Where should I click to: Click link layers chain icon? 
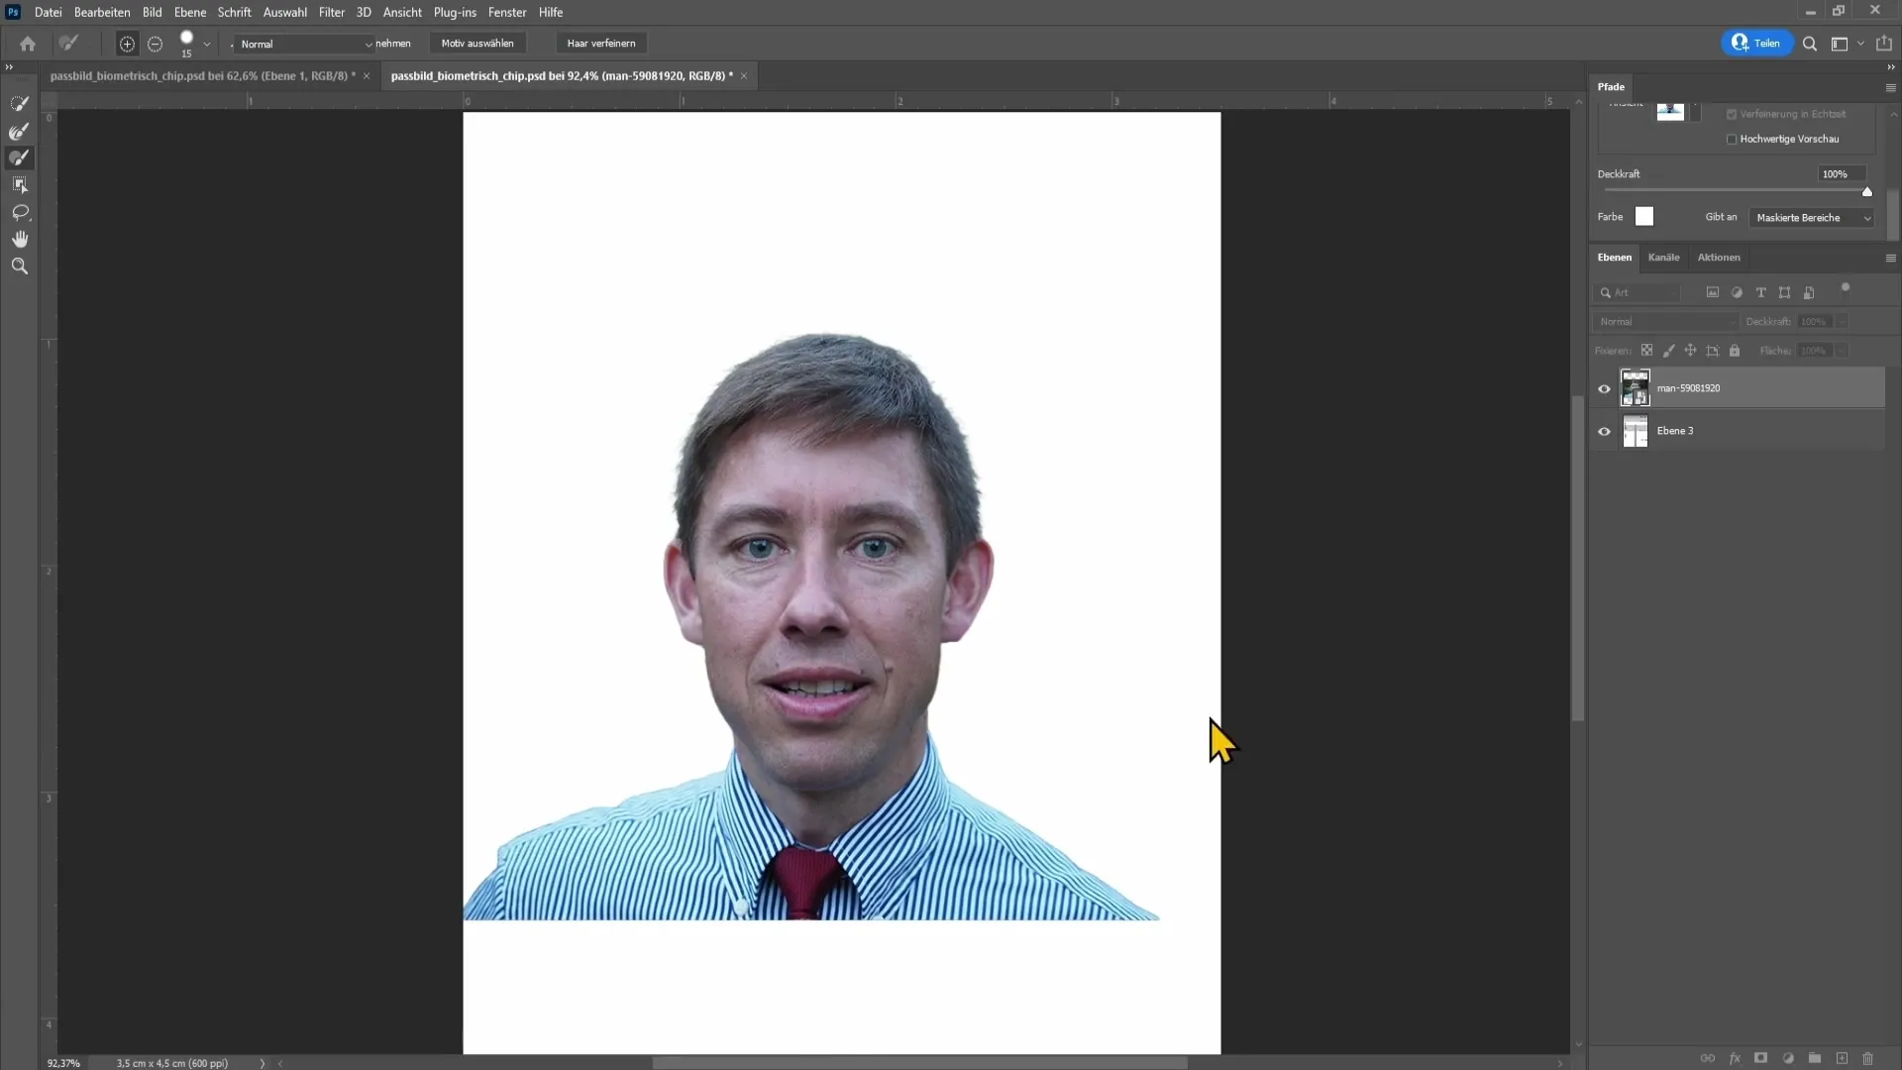click(x=1708, y=1058)
